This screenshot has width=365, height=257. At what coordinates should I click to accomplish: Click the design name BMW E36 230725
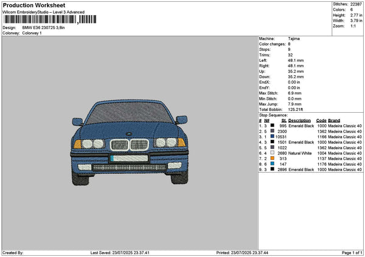pos(44,28)
